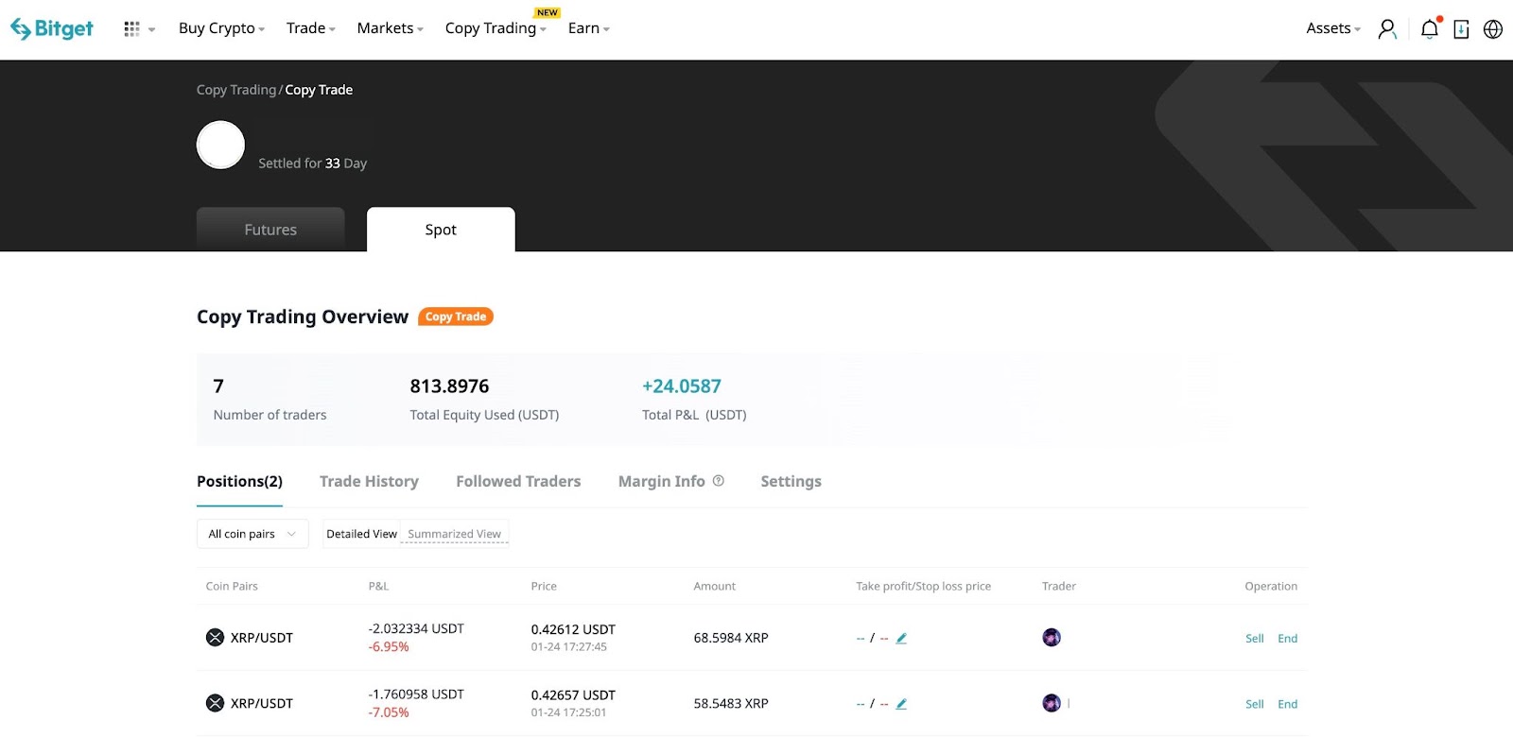Click the app download icon

click(1461, 29)
